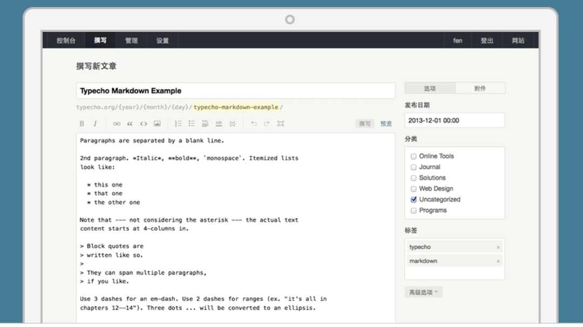Image resolution: width=583 pixels, height=327 pixels.
Task: Click the publish date field 2013-12-01 00:00
Action: pyautogui.click(x=455, y=121)
